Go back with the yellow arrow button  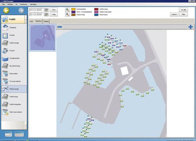(6, 11)
